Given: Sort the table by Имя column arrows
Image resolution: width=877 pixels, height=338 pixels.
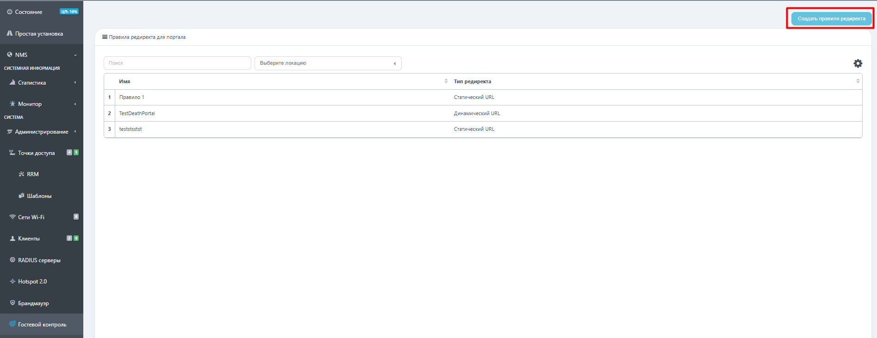Looking at the screenshot, I should pos(446,81).
